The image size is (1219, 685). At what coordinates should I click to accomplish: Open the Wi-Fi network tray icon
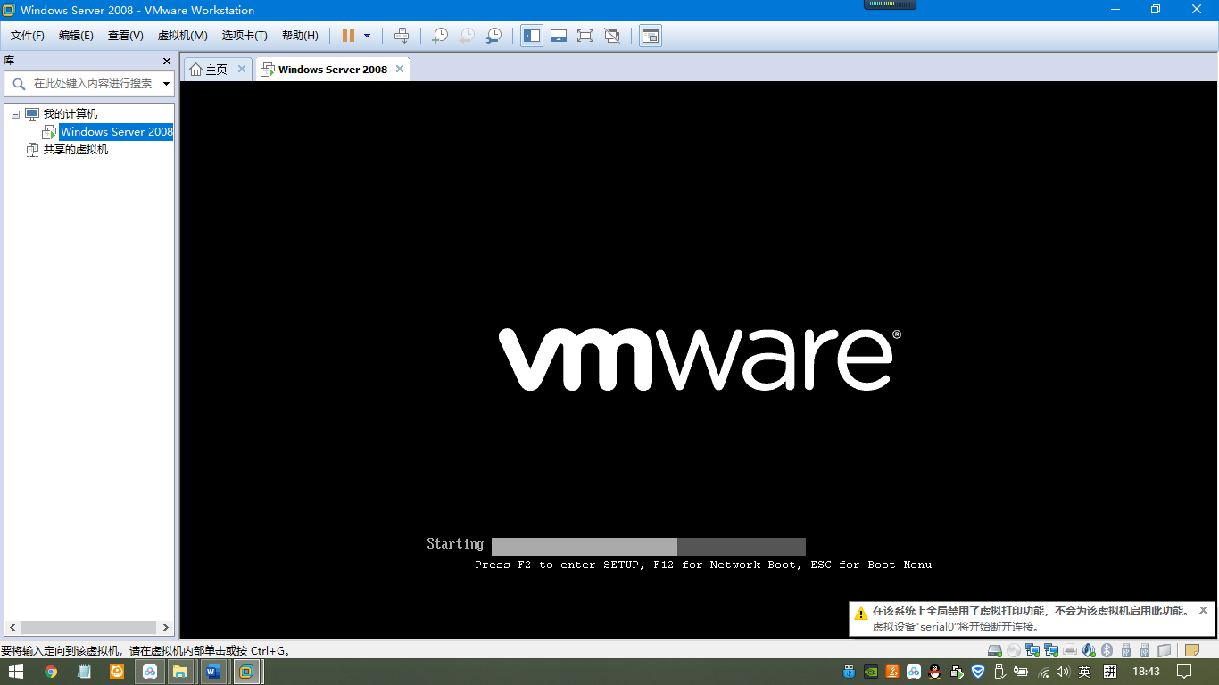1041,672
